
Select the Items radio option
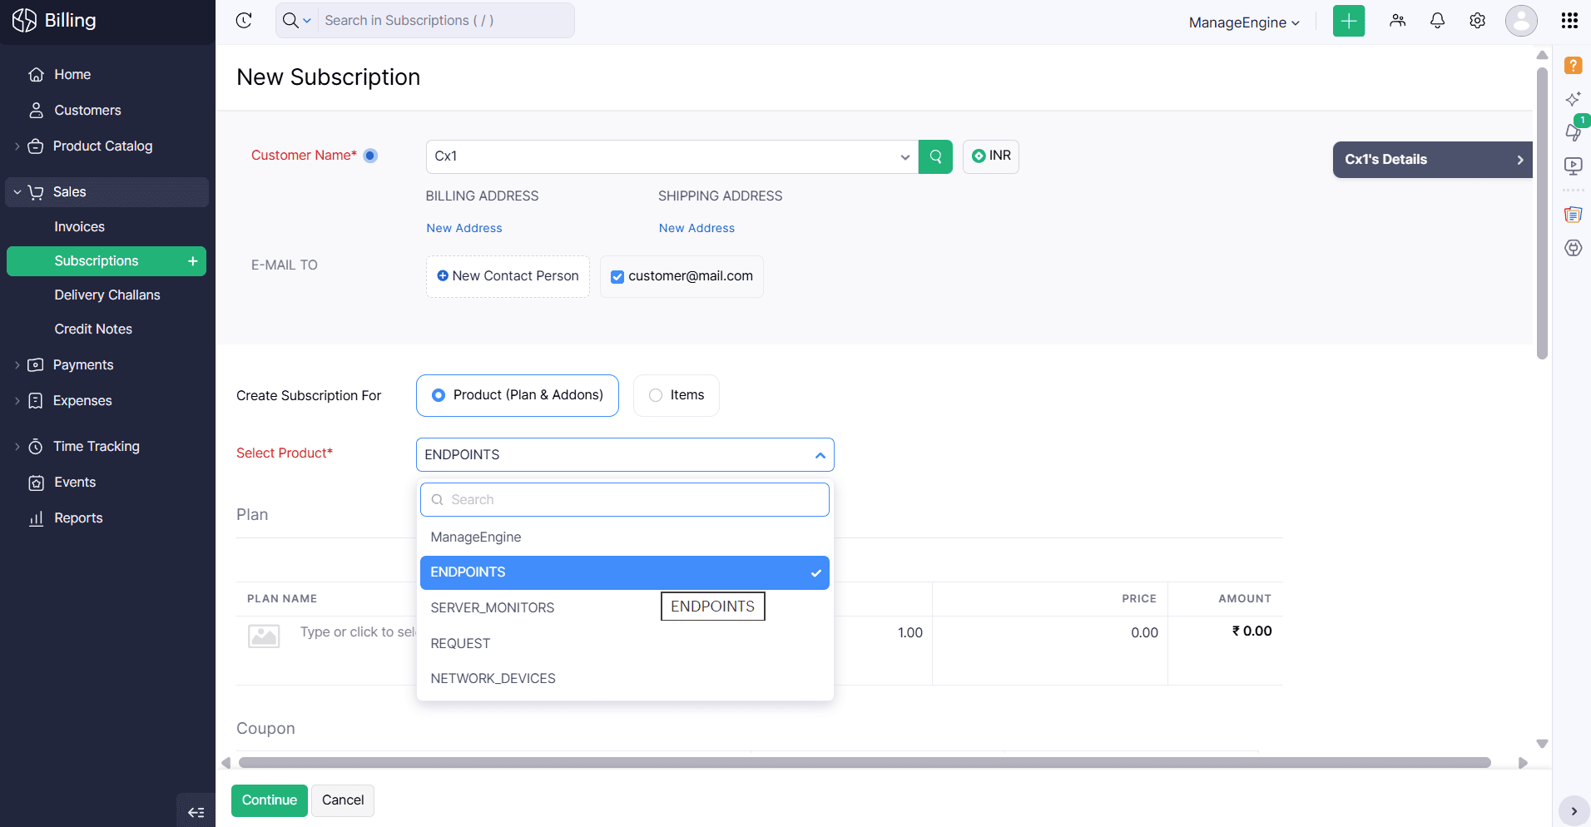click(x=677, y=395)
